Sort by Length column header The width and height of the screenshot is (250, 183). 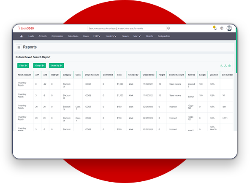[202, 75]
